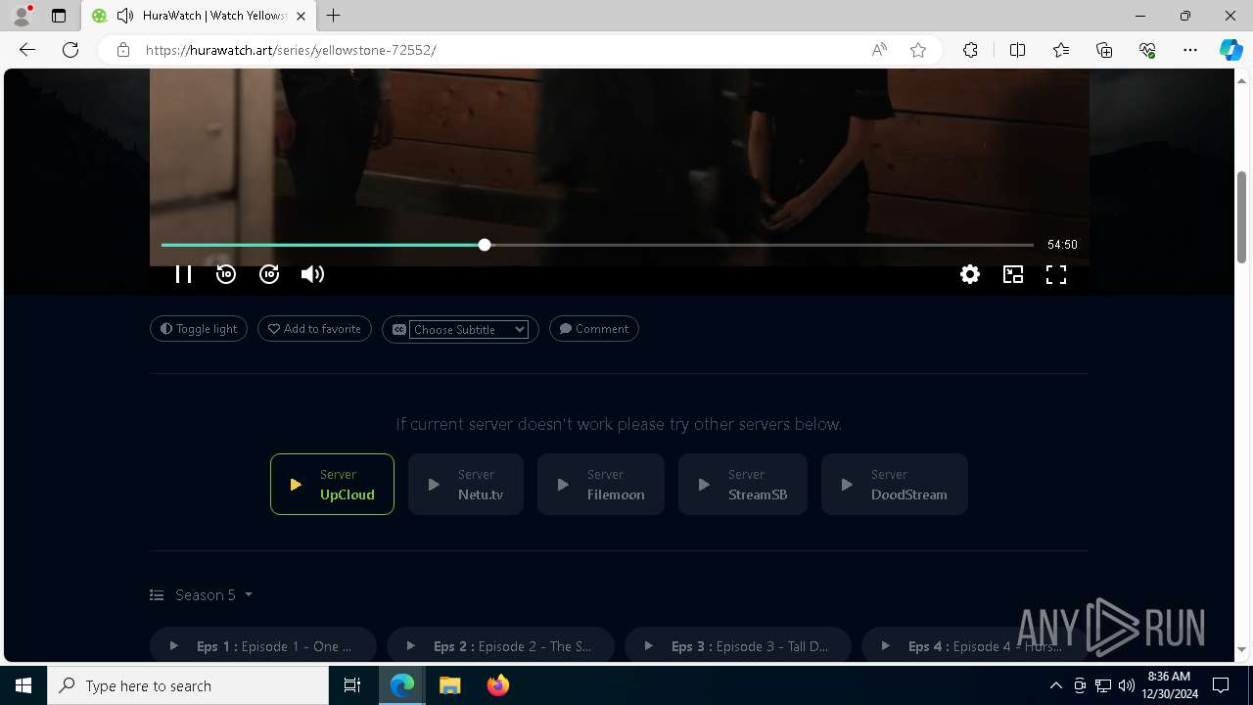Launch Firefox from taskbar
The image size is (1253, 705).
click(x=497, y=685)
